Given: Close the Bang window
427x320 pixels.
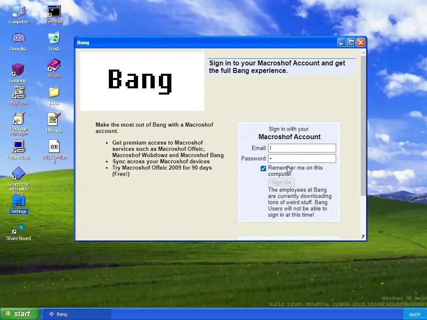Looking at the screenshot, I should [x=361, y=42].
